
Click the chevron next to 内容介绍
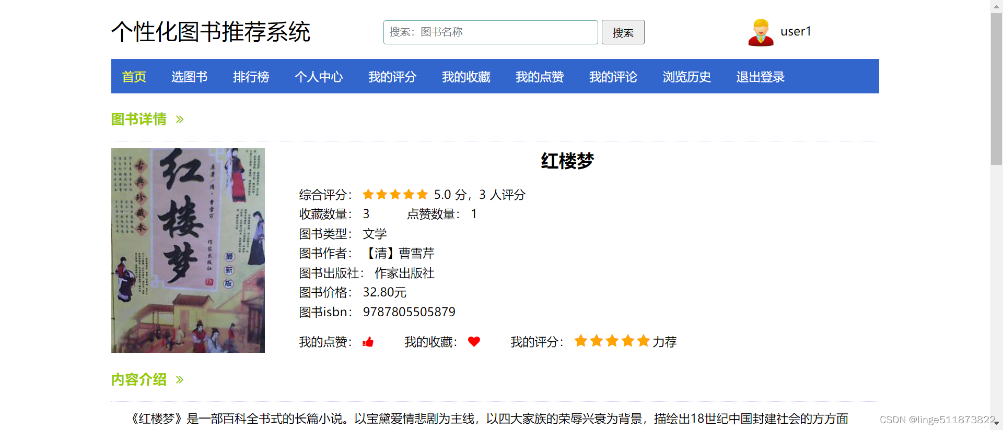click(x=180, y=379)
